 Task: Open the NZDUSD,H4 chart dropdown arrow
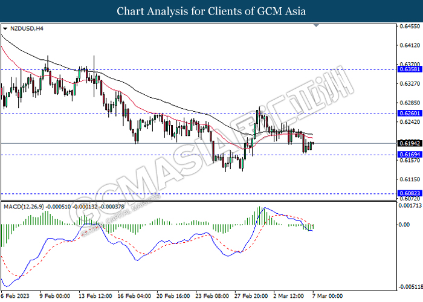click(5, 28)
